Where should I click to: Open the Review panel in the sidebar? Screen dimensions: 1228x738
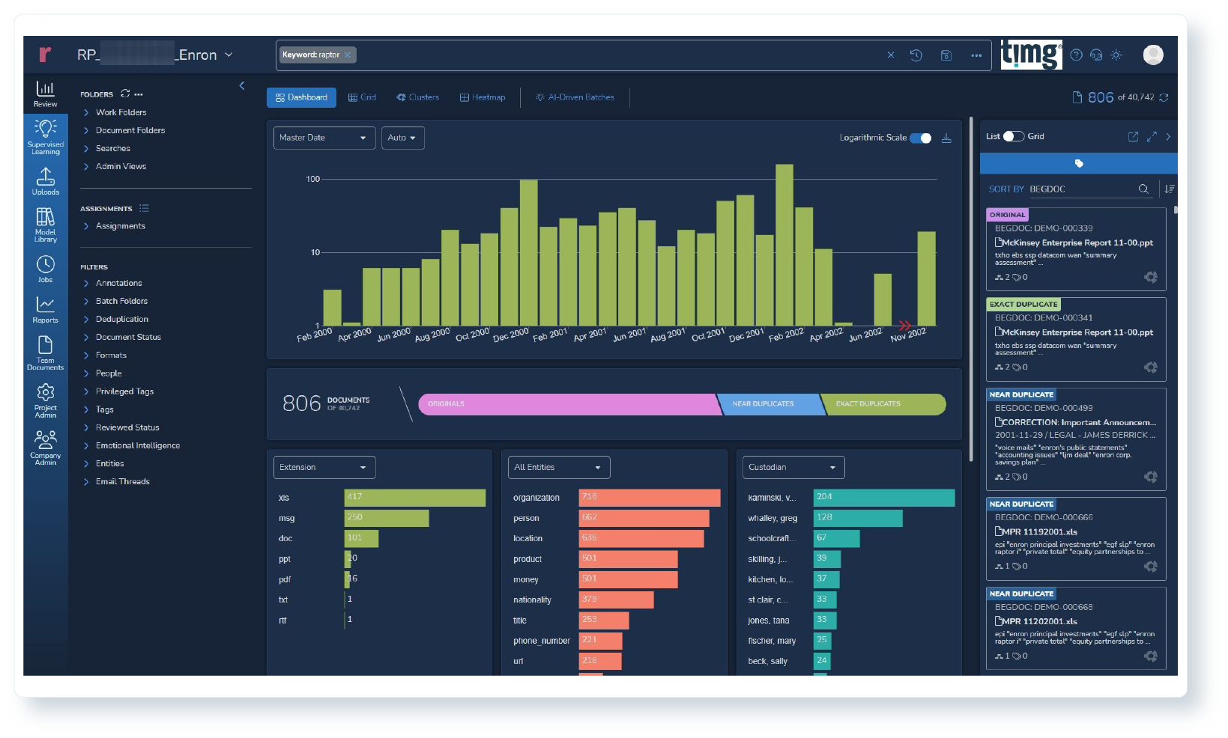(45, 91)
